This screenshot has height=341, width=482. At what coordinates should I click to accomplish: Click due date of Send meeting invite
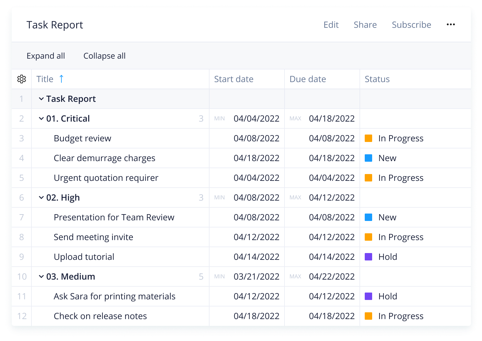(x=332, y=237)
